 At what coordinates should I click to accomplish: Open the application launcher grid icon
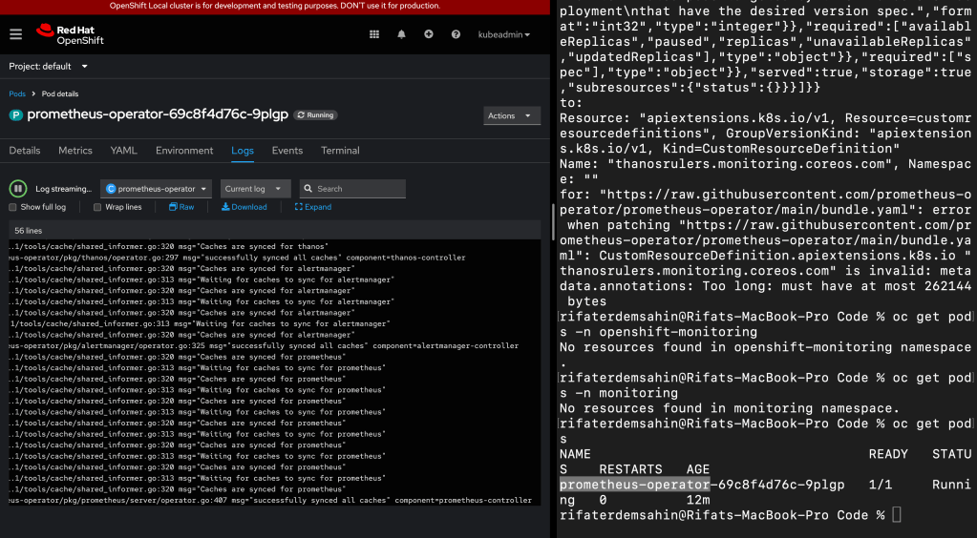pyautogui.click(x=373, y=34)
